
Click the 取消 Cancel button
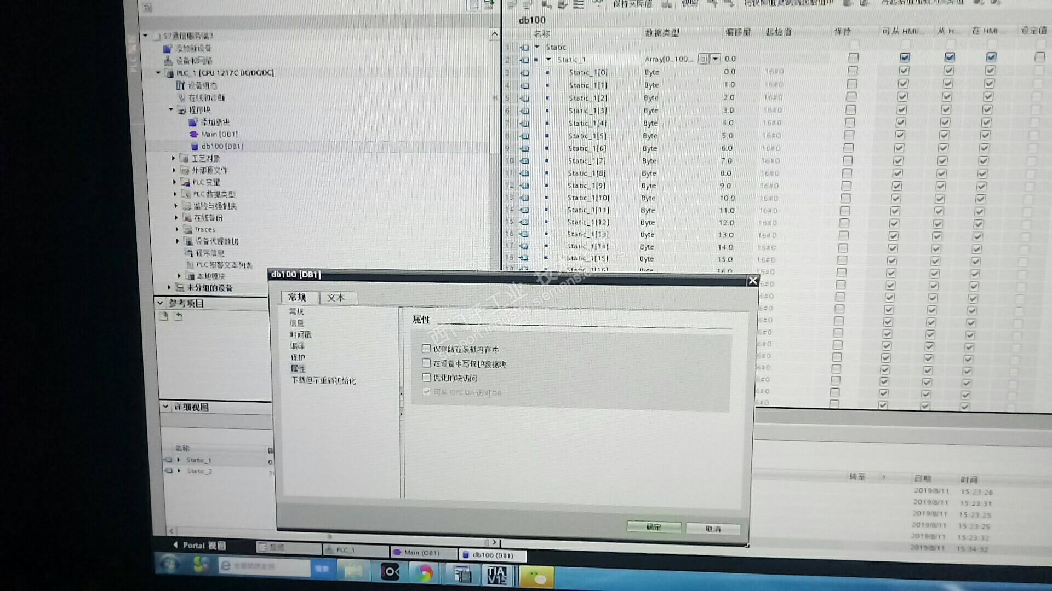pos(713,529)
